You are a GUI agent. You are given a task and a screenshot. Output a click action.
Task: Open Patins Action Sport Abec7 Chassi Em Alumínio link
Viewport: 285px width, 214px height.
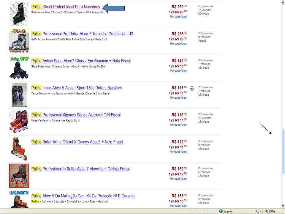81,61
